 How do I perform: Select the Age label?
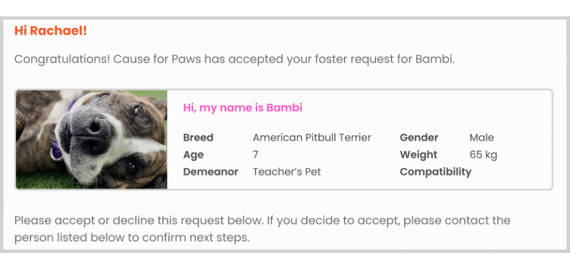tap(193, 155)
